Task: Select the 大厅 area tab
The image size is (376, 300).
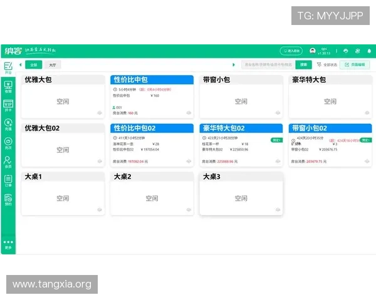Action: tap(53, 65)
